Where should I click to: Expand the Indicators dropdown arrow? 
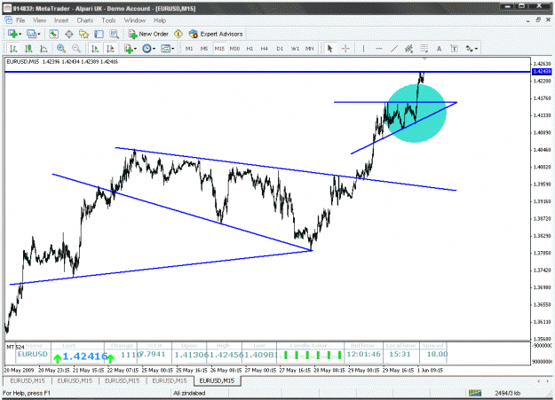136,49
